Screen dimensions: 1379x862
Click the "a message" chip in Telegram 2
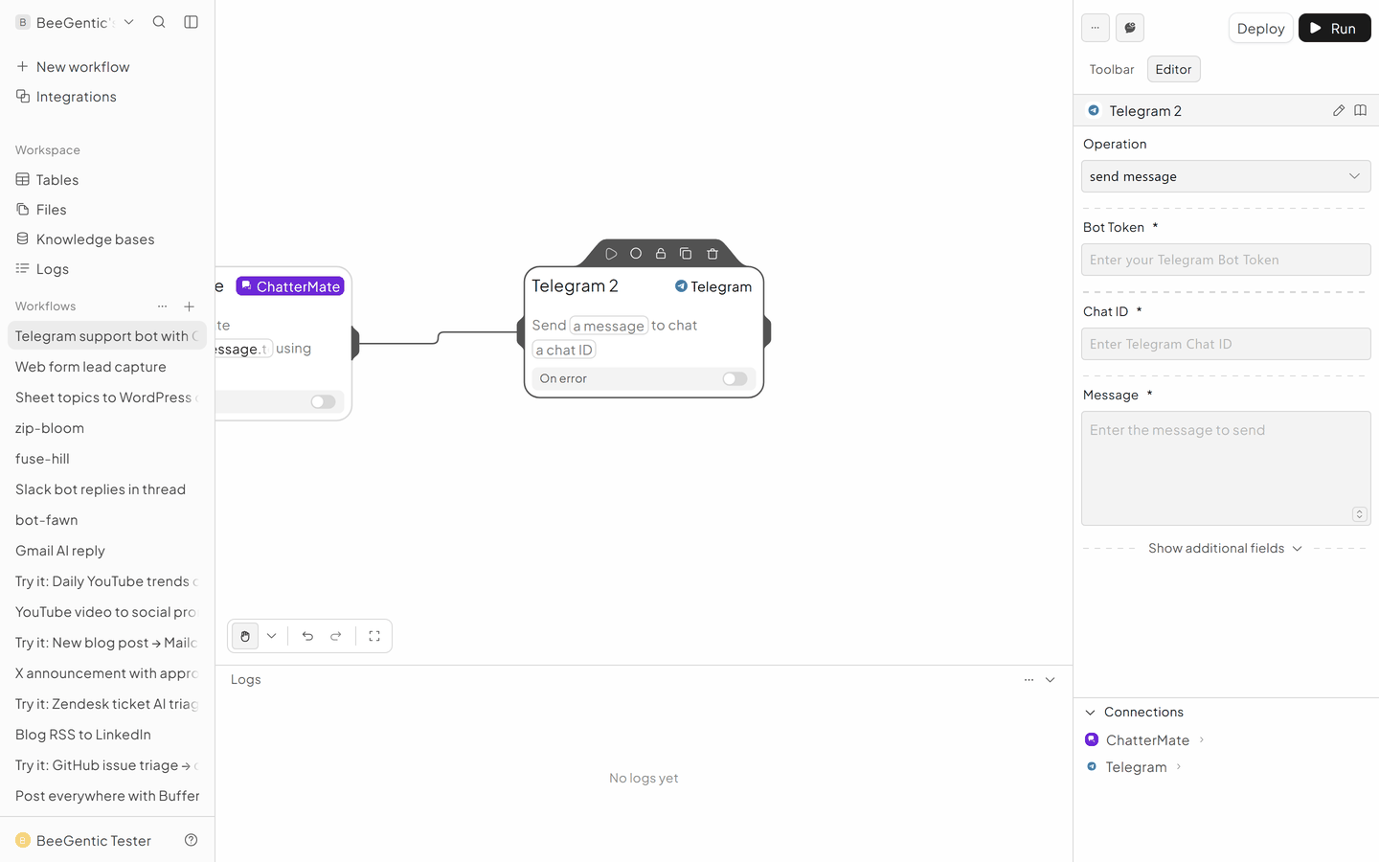coord(609,326)
